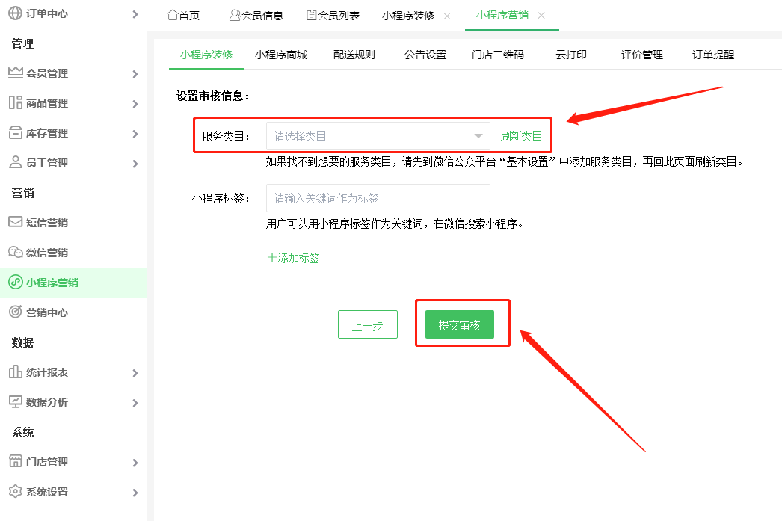
Task: Switch to the 配送规则 tab
Action: [354, 54]
